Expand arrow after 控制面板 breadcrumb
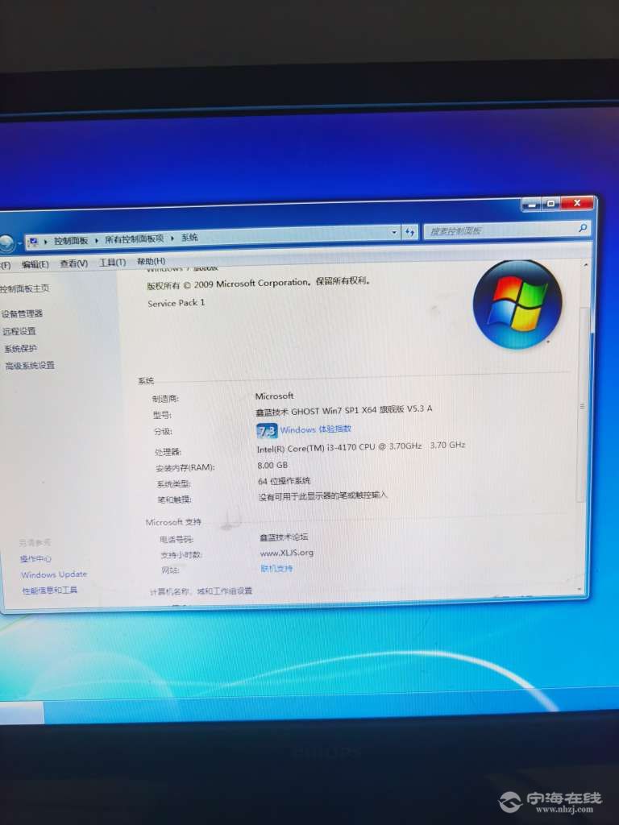Image resolution: width=619 pixels, height=825 pixels. (x=97, y=240)
